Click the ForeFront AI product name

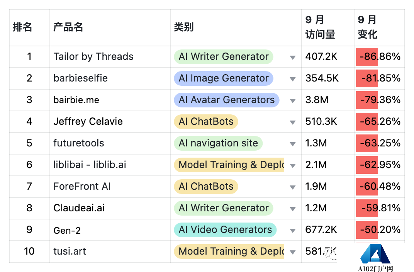point(82,186)
